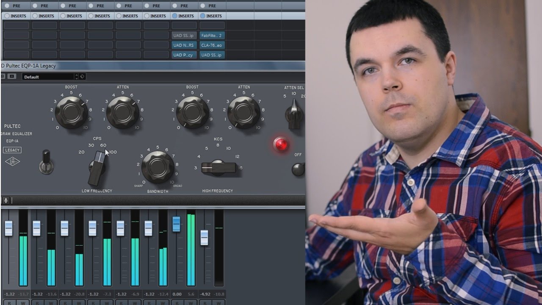
Task: Bypass inserts on channel with CLA-76 plugin
Action: coord(203,16)
